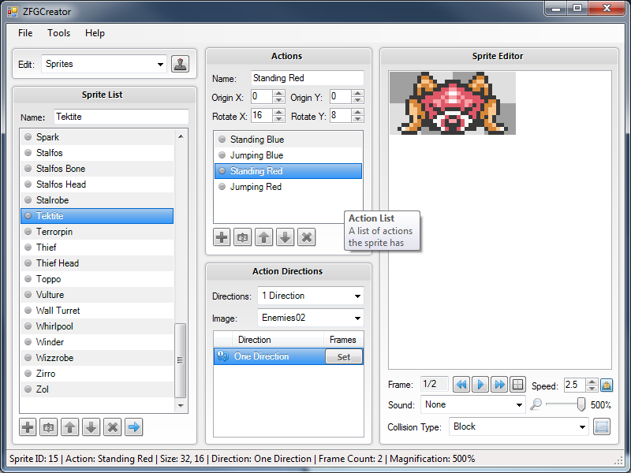Click the collision box icon beside Block

point(602,426)
